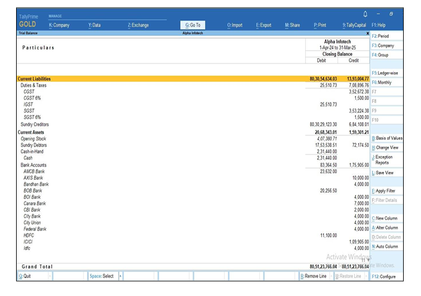
Task: Open the O: Import menu
Action: pyautogui.click(x=235, y=25)
